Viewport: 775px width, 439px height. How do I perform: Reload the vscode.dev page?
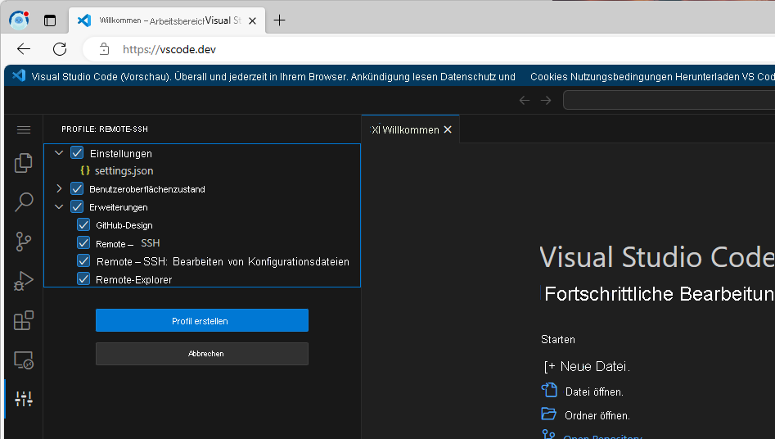click(x=59, y=49)
